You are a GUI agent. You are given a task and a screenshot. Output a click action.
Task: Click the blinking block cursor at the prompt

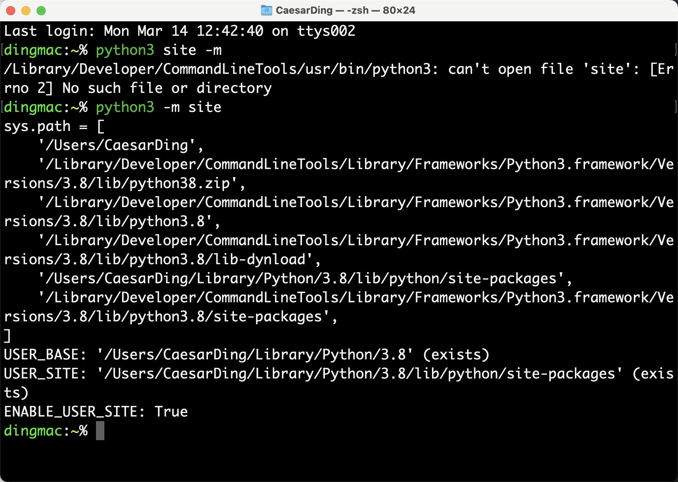pyautogui.click(x=101, y=431)
